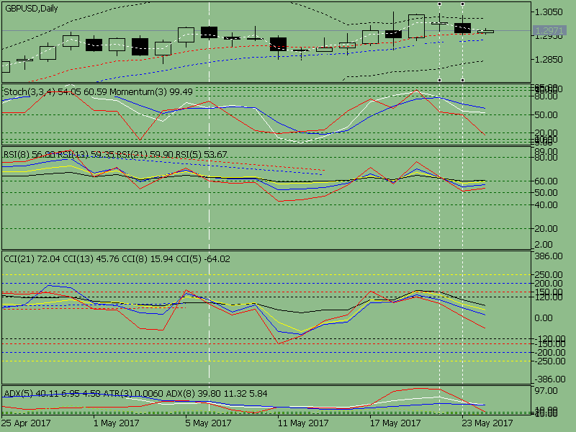
Task: Click the 17 May 2017 date label
Action: 395,423
